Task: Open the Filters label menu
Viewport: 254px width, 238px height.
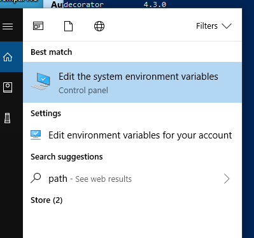Action: (x=207, y=26)
